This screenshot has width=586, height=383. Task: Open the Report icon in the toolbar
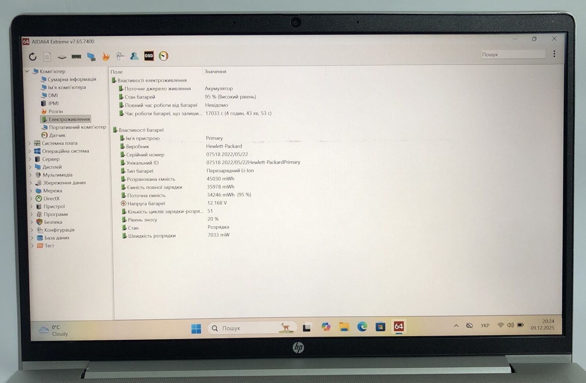tap(47, 57)
